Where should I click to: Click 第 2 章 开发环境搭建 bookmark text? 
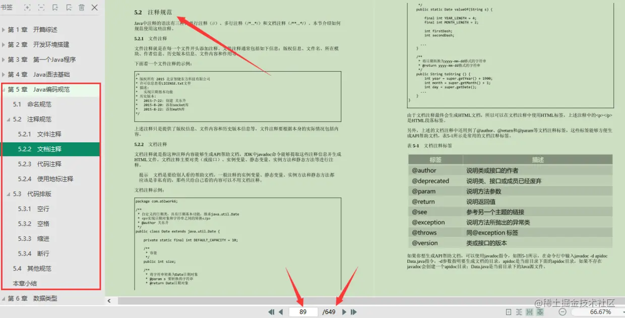coord(39,45)
